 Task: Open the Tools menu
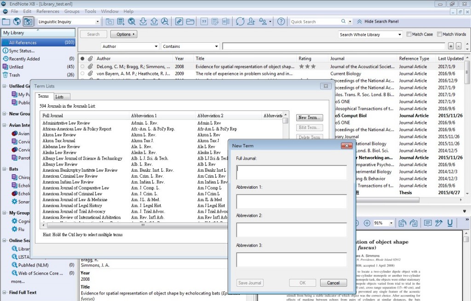coord(90,11)
